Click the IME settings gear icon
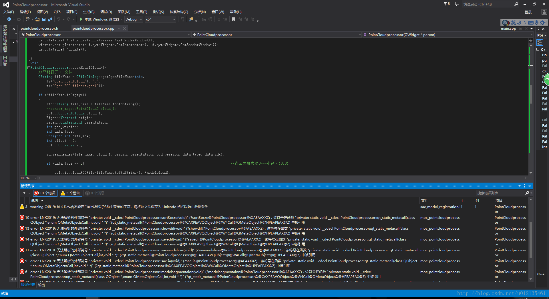 (542, 23)
